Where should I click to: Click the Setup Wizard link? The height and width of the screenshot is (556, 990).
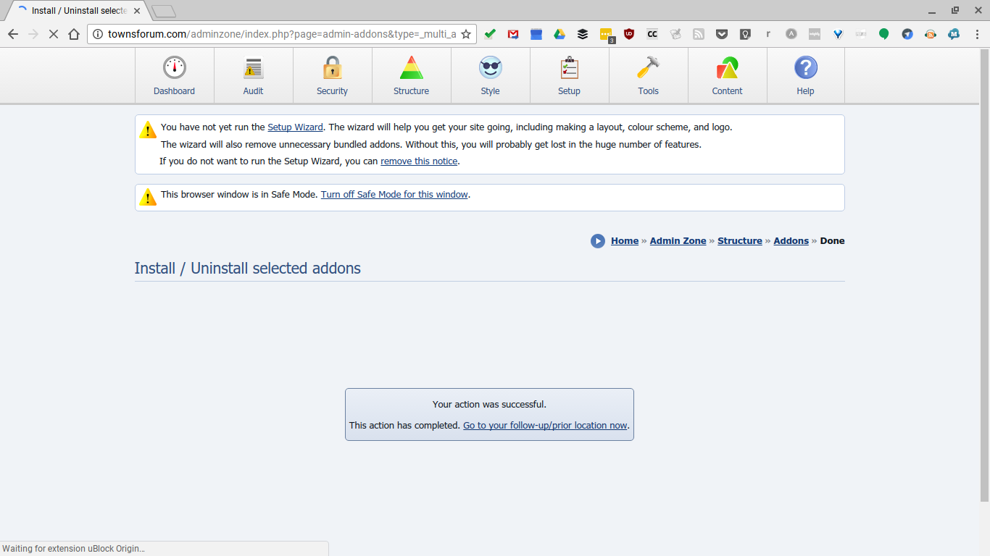point(295,127)
